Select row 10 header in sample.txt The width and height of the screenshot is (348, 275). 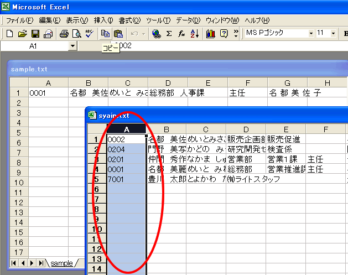[19, 183]
